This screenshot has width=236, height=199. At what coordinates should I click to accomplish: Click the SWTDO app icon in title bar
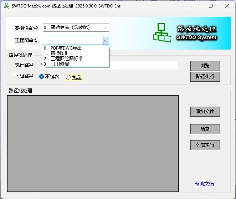point(6,6)
